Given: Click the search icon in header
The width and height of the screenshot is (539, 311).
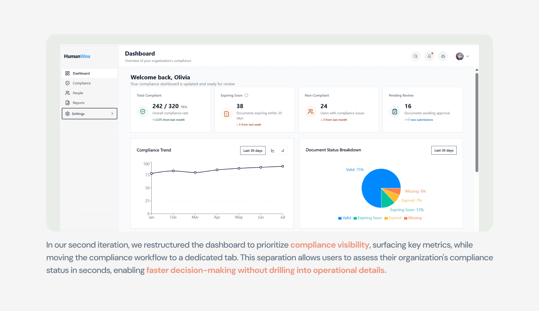Looking at the screenshot, I should pos(415,56).
